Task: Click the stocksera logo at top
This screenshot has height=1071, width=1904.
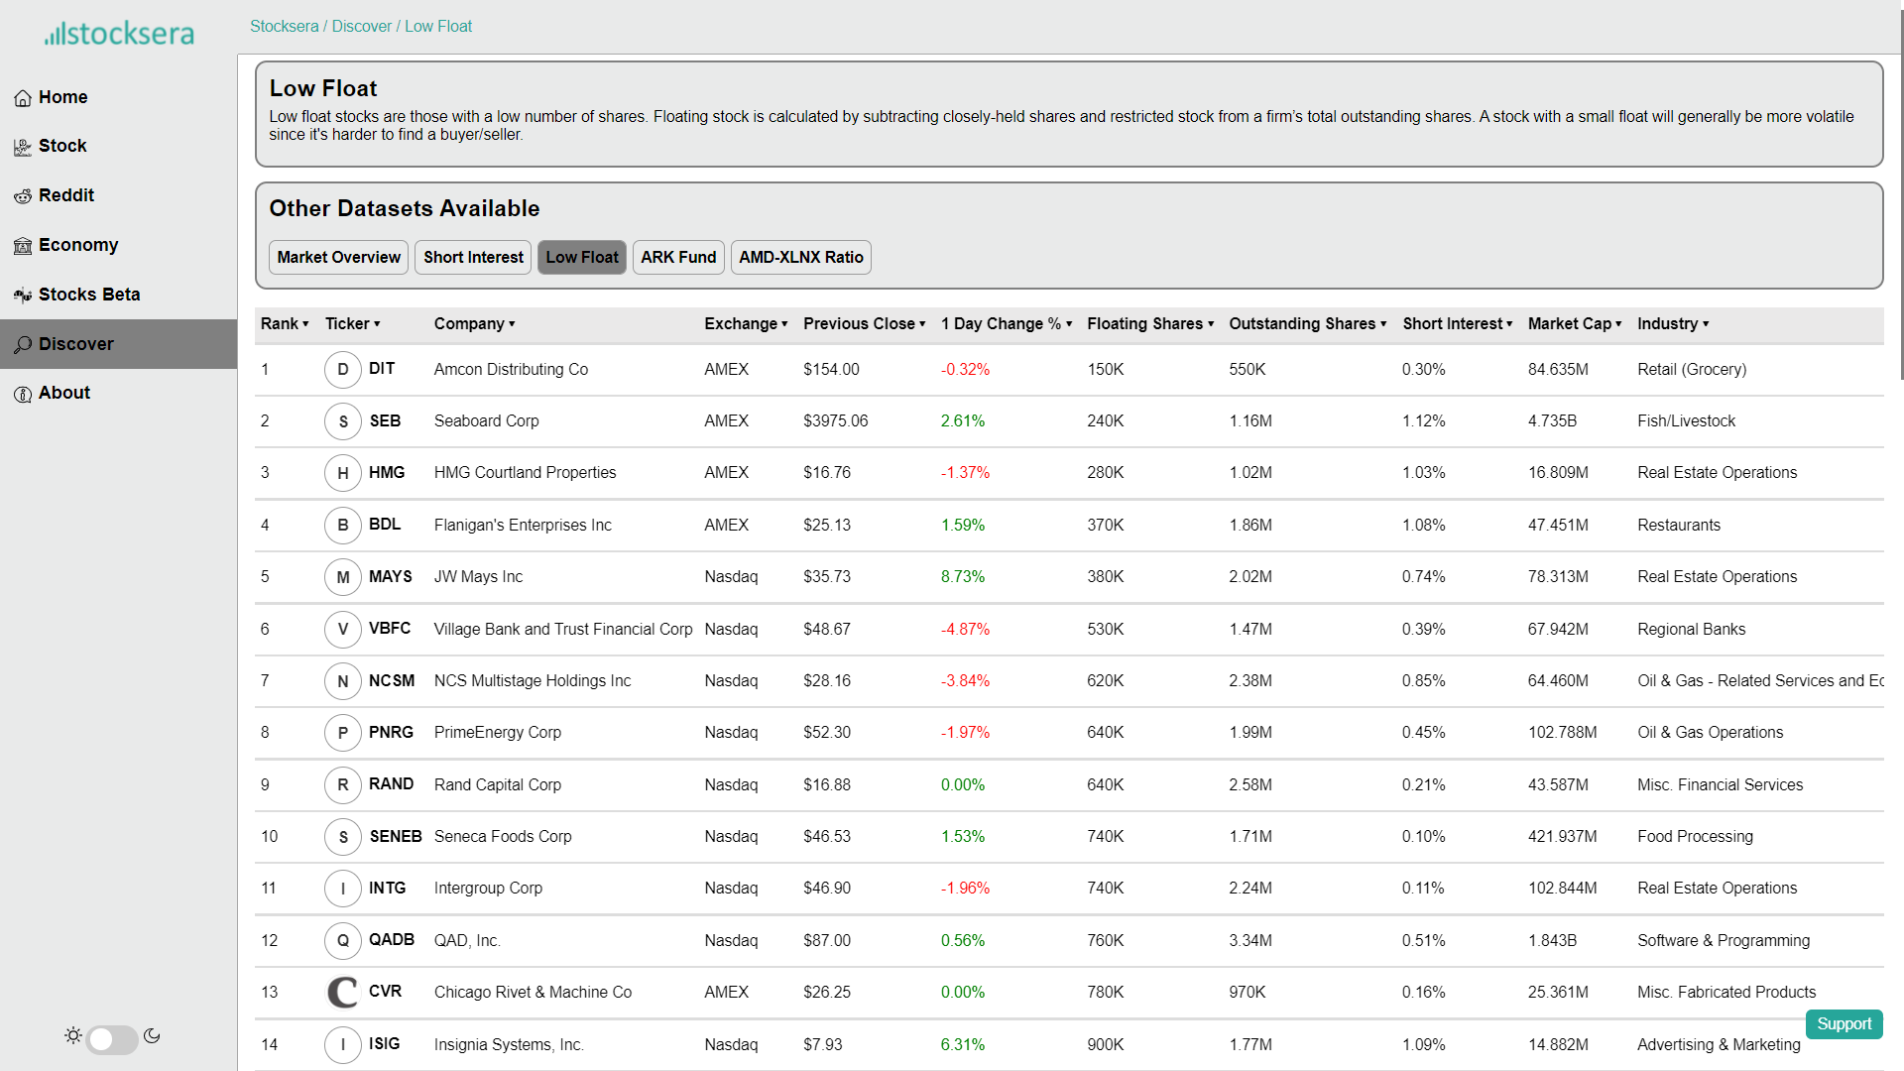Action: 119,34
